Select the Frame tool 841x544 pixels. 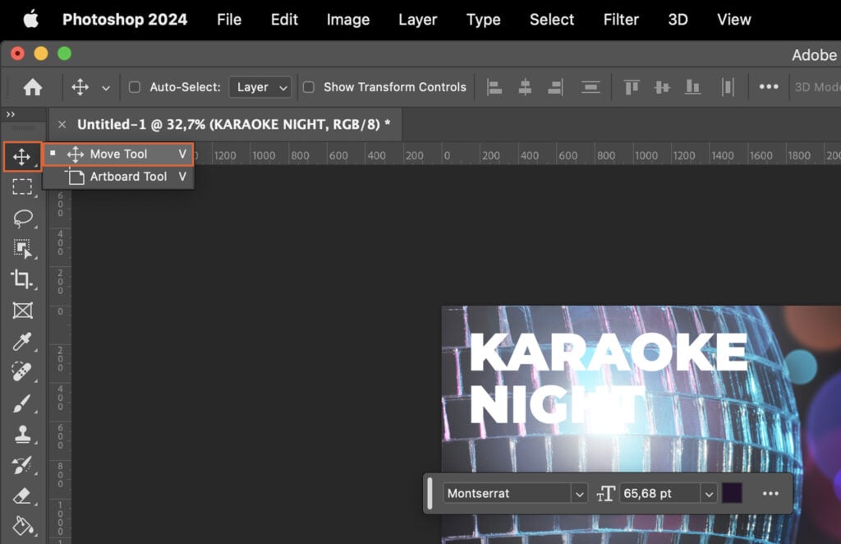pos(23,311)
